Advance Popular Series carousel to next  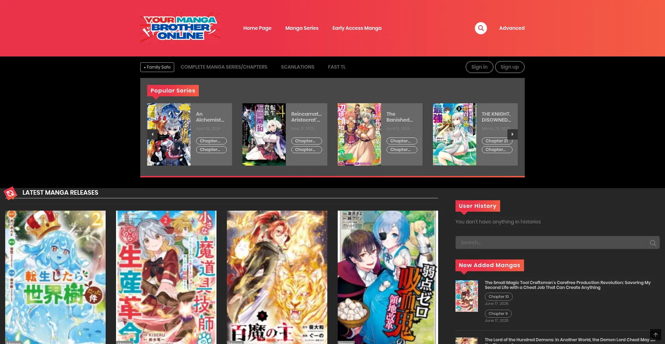click(x=512, y=134)
